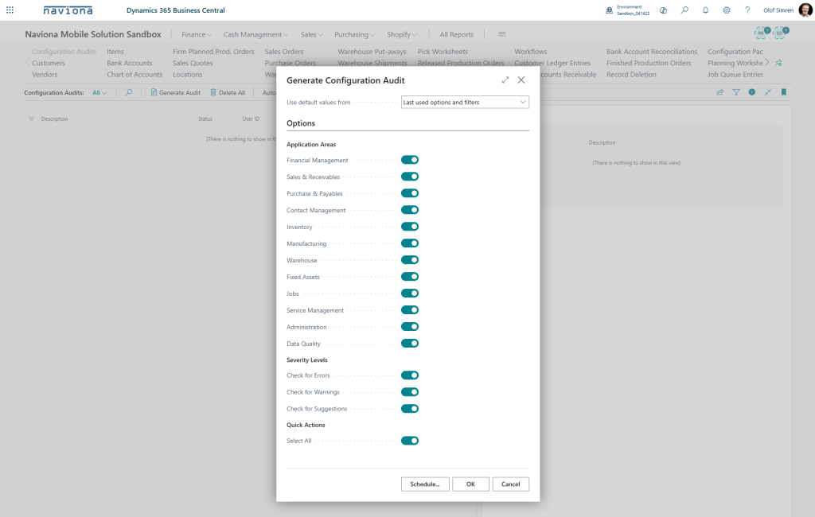The image size is (815, 517).
Task: Open the settings gear icon
Action: click(x=727, y=10)
